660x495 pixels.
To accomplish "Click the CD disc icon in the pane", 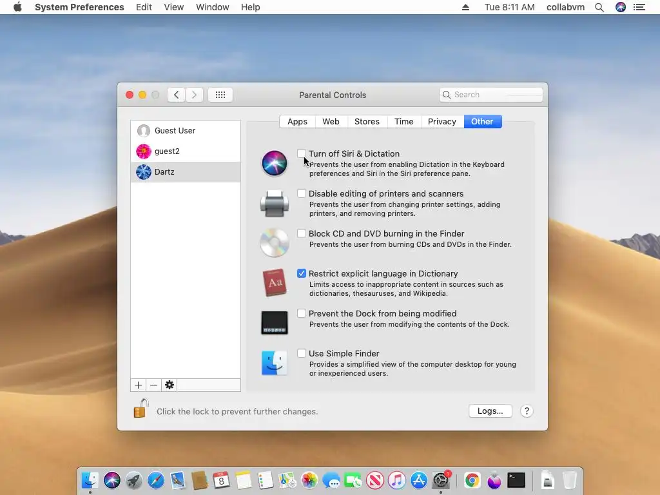I will click(x=275, y=243).
